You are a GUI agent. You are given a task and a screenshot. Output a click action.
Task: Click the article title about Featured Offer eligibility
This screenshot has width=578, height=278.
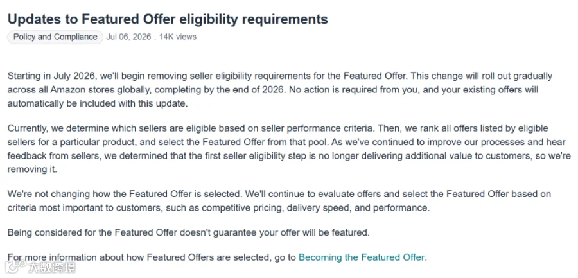(x=168, y=19)
